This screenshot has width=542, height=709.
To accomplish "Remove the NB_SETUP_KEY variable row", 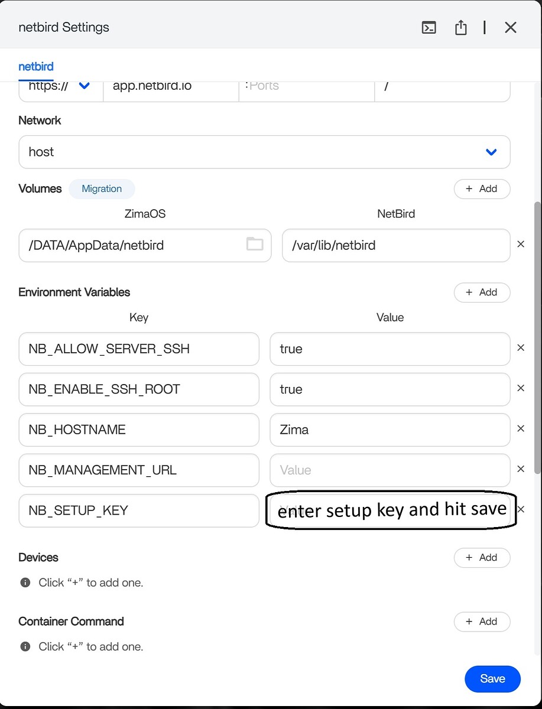I will coord(521,509).
